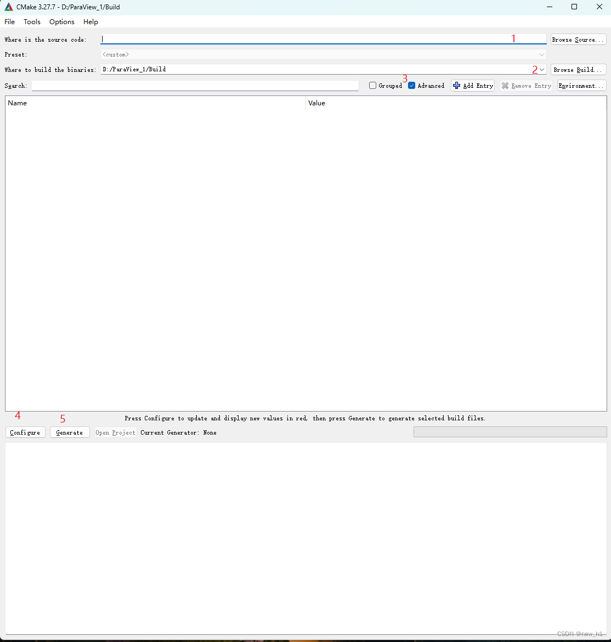Click the progress bar beside the generator label
Screen dimensions: 611x642
coord(510,432)
